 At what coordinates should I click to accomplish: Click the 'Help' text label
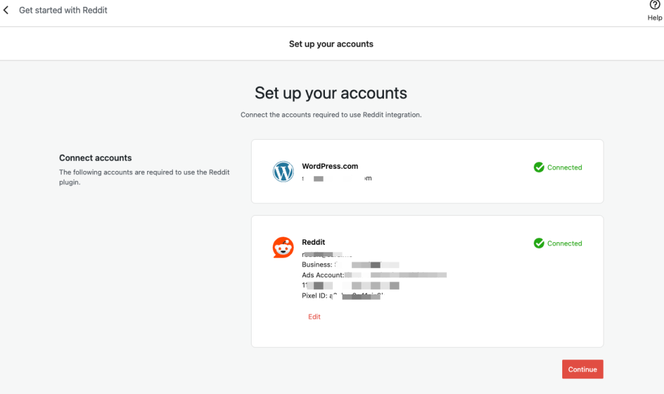(655, 18)
